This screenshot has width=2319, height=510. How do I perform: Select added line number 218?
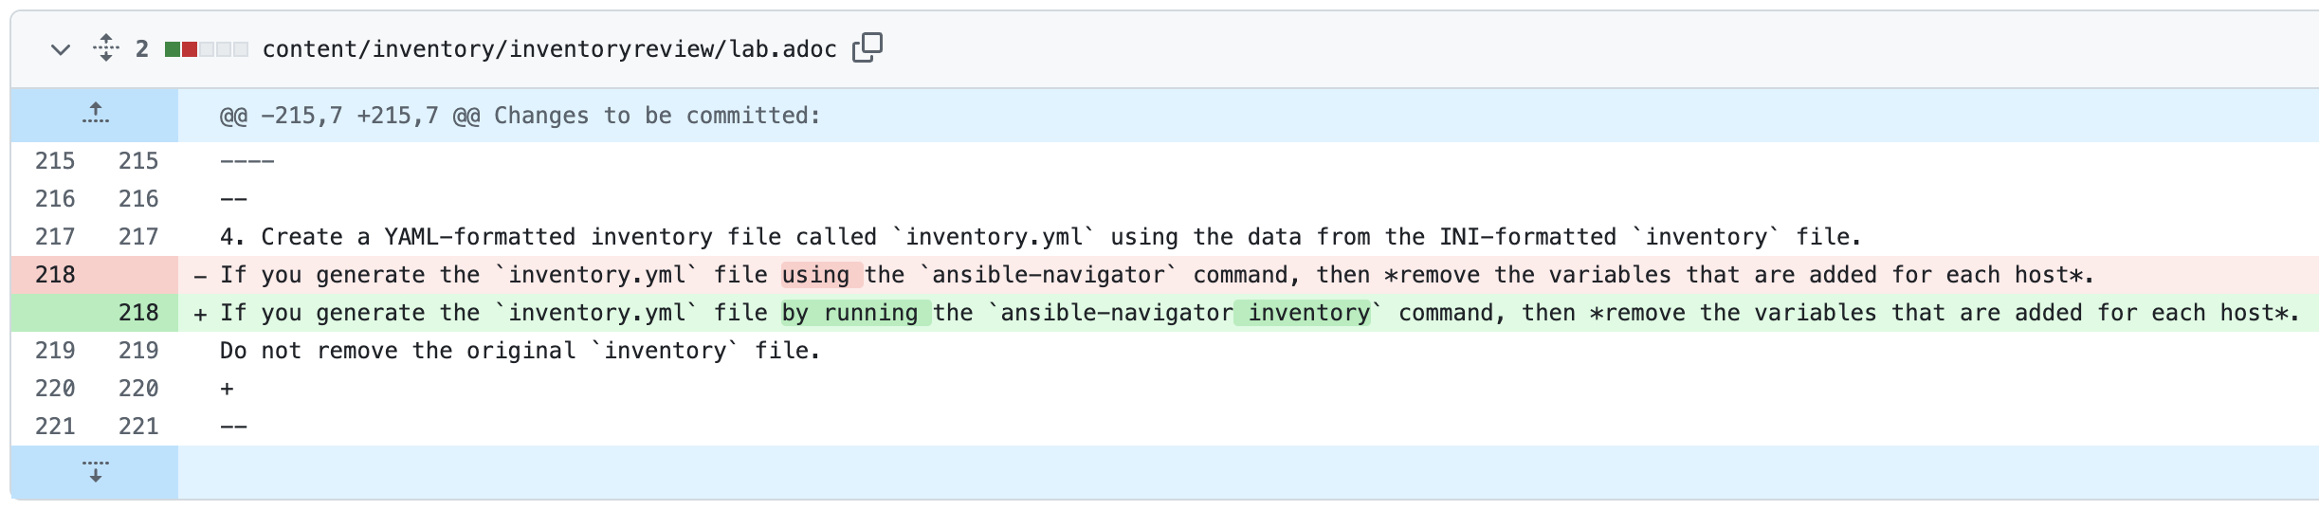click(x=138, y=313)
